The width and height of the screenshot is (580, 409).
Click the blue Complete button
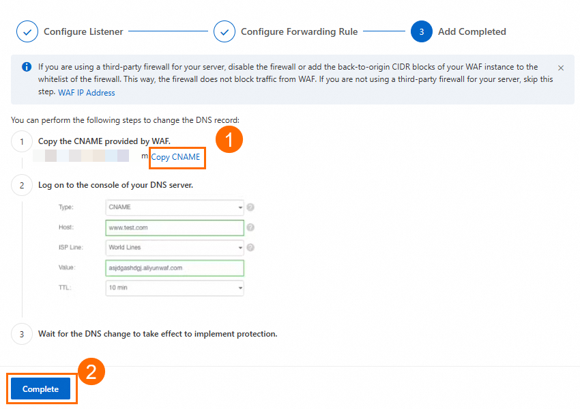41,389
